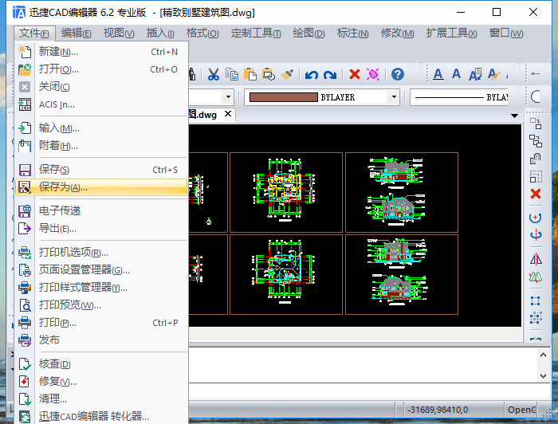Open the 绘图(D) menu
Image resolution: width=558 pixels, height=424 pixels.
(x=308, y=33)
